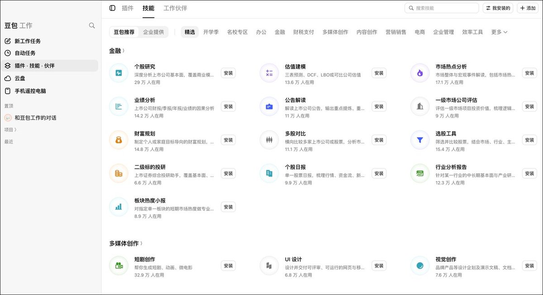
Task: Open the 多股对比 candlestick icon
Action: click(x=269, y=140)
